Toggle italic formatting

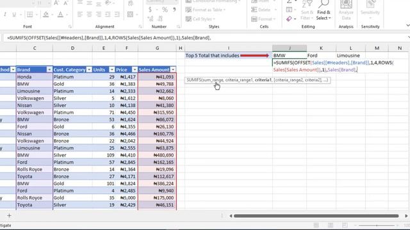point(5,15)
